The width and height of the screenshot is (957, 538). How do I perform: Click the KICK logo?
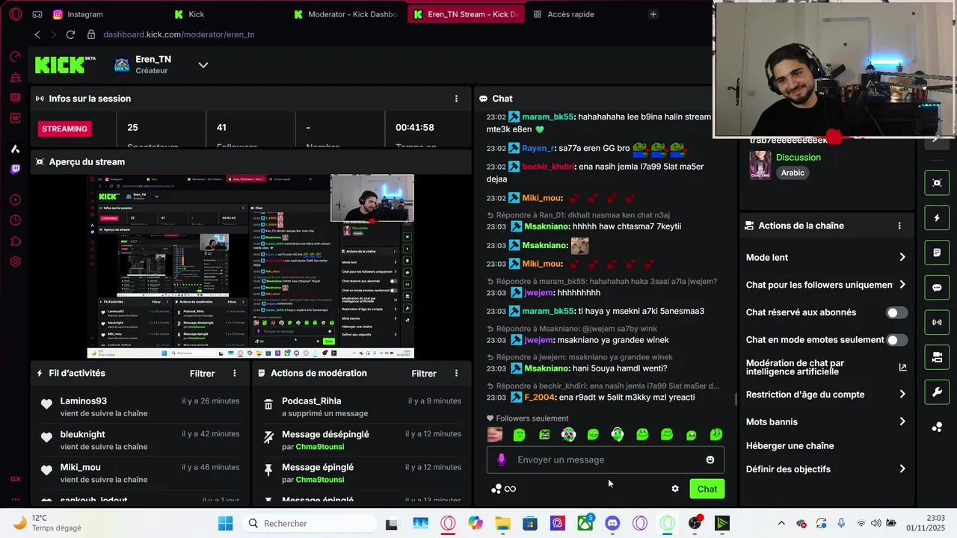click(65, 65)
